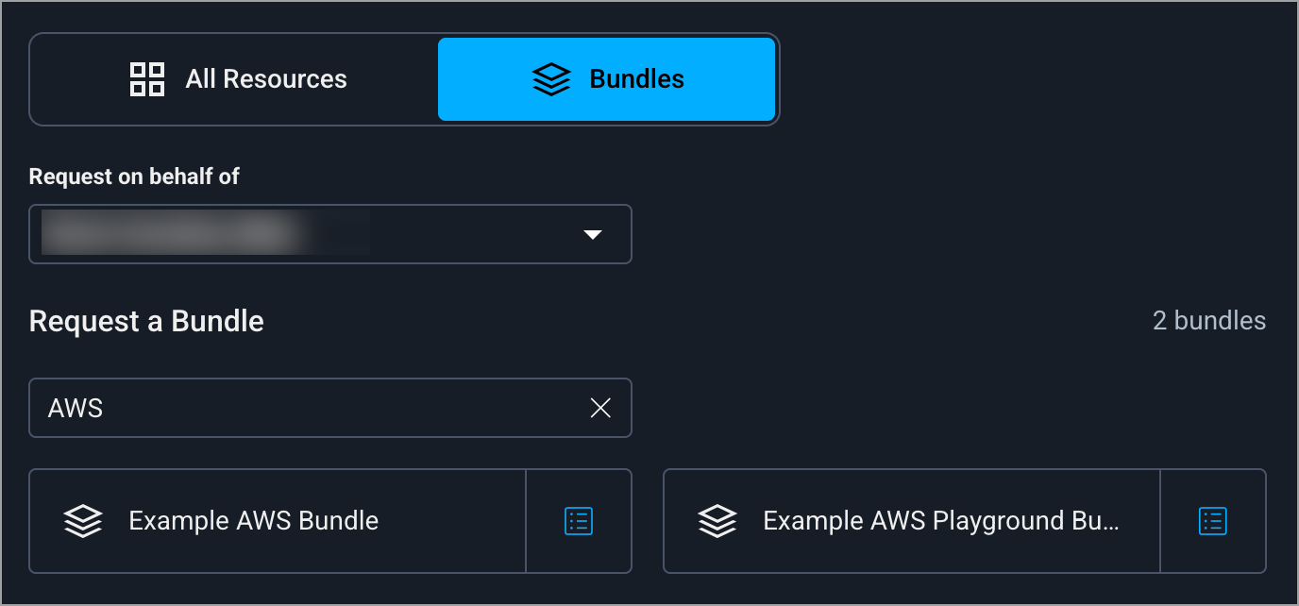Open details list icon for Example AWS Playground Bundle
This screenshot has width=1299, height=606.
point(1213,521)
